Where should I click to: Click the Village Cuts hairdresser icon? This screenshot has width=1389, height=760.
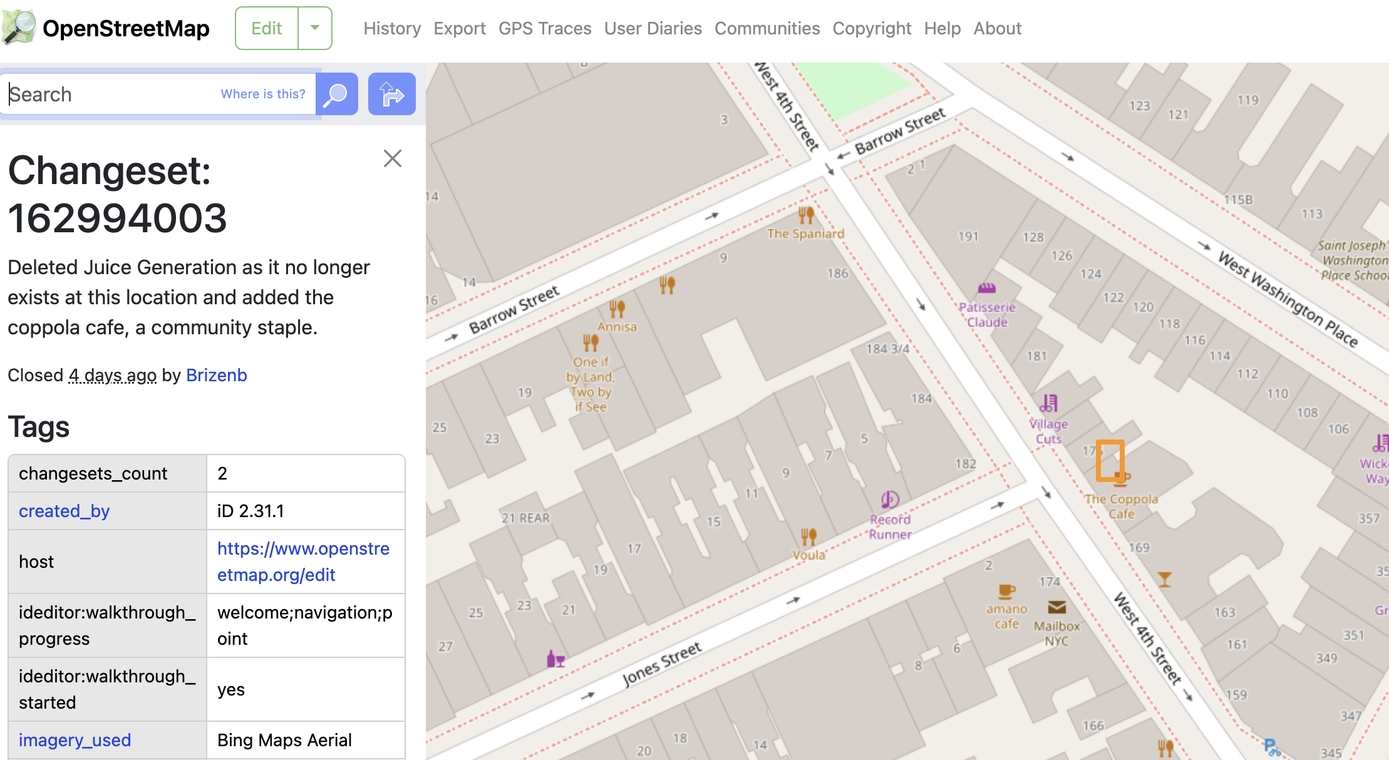[1049, 403]
